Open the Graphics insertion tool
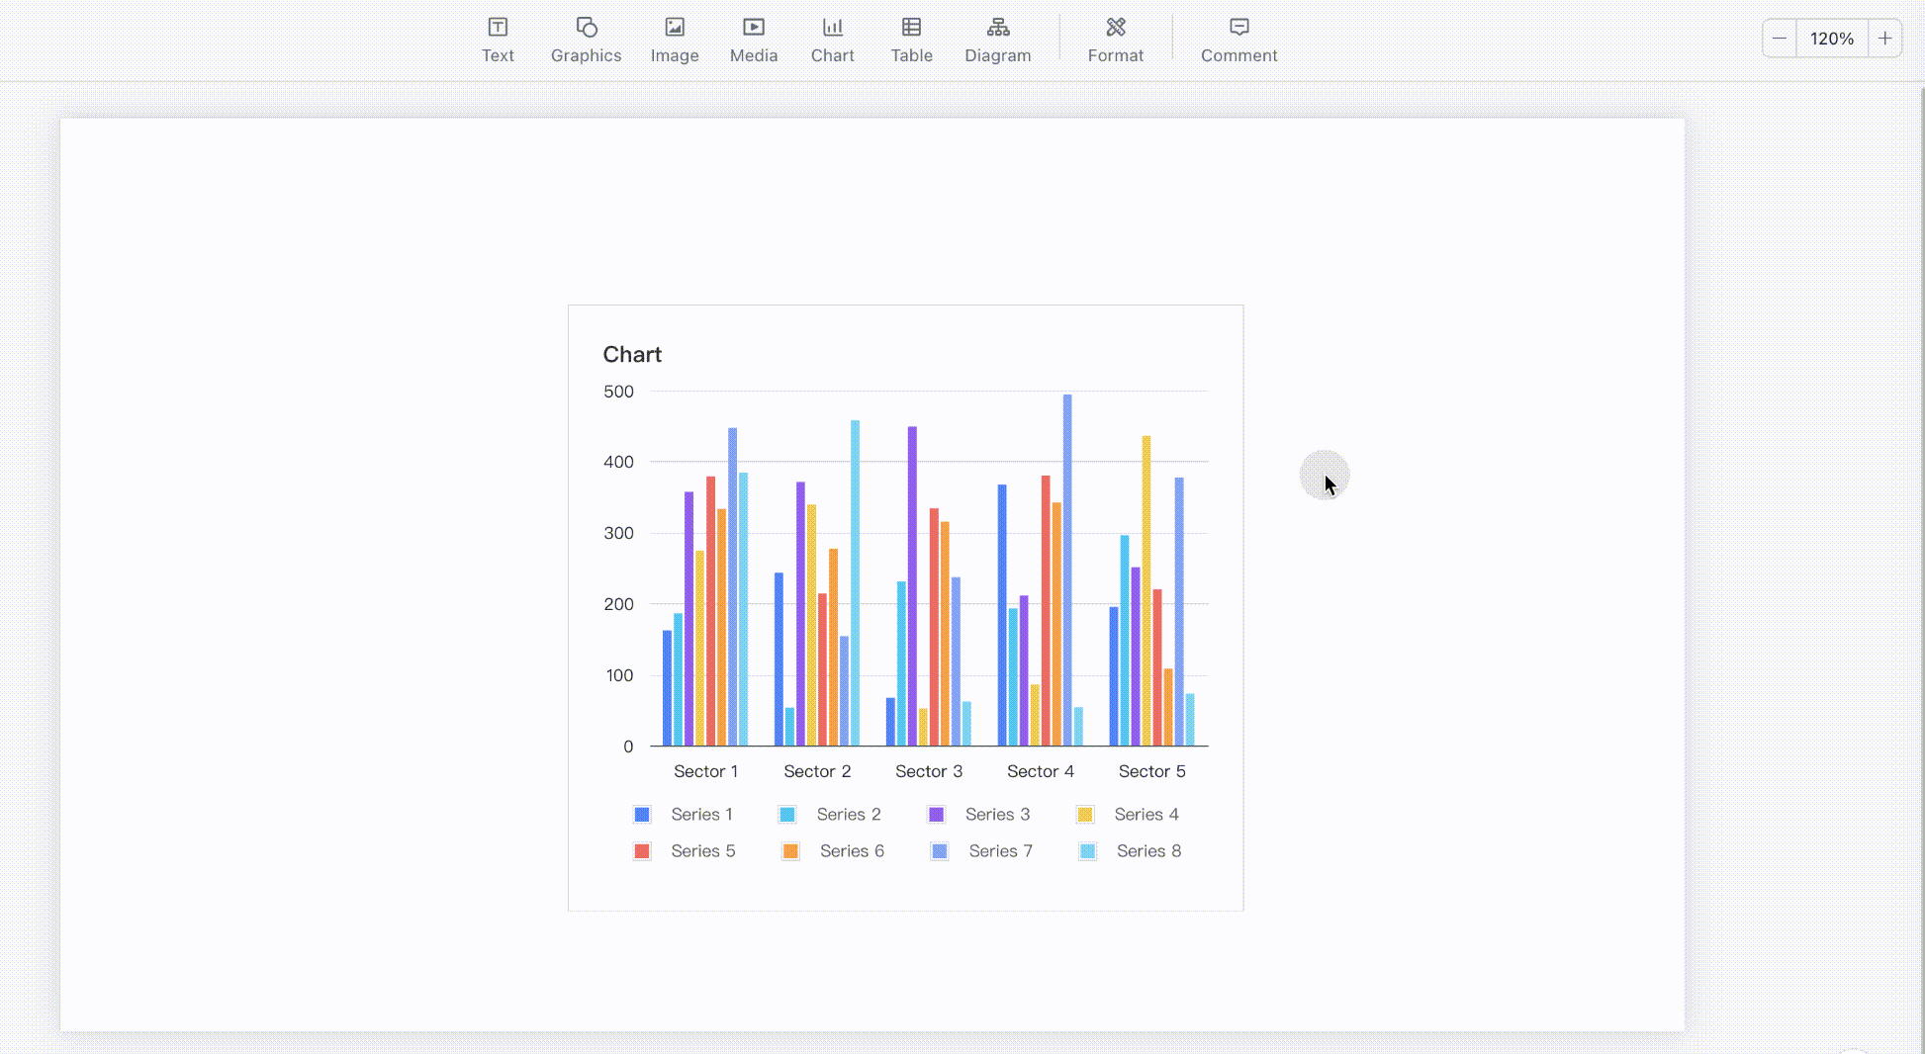 [586, 40]
